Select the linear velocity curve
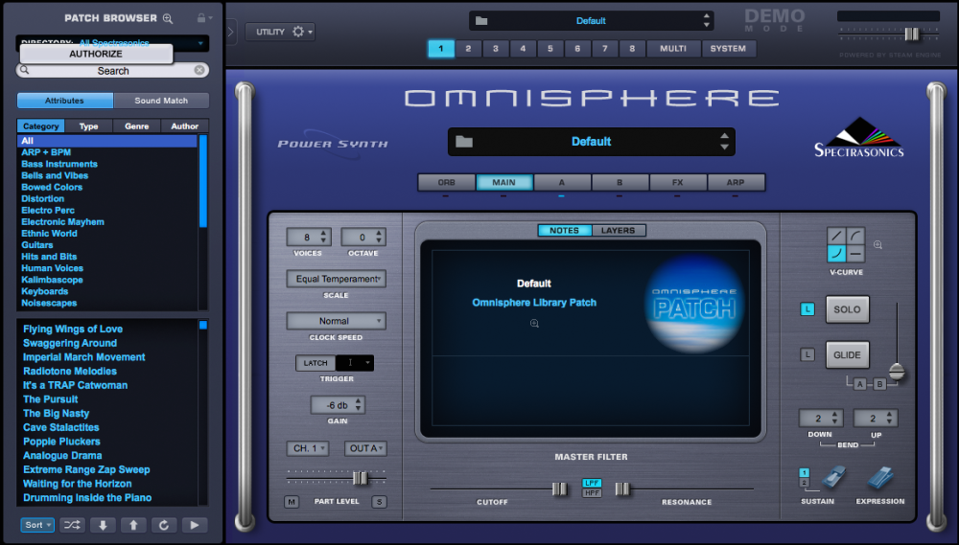The width and height of the screenshot is (959, 545). click(836, 236)
